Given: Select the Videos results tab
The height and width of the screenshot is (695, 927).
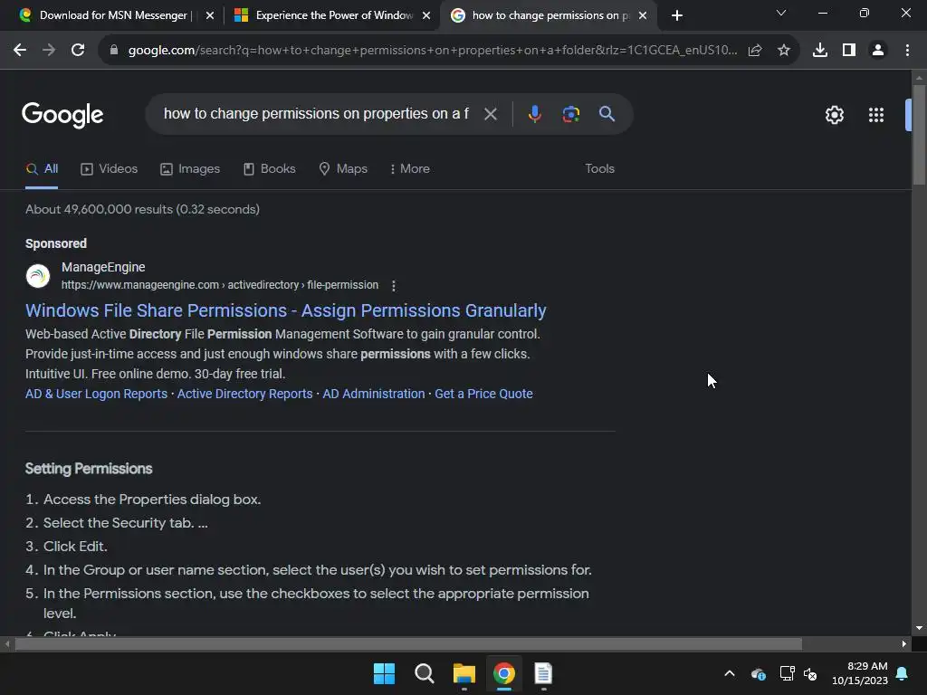Looking at the screenshot, I should coord(110,169).
